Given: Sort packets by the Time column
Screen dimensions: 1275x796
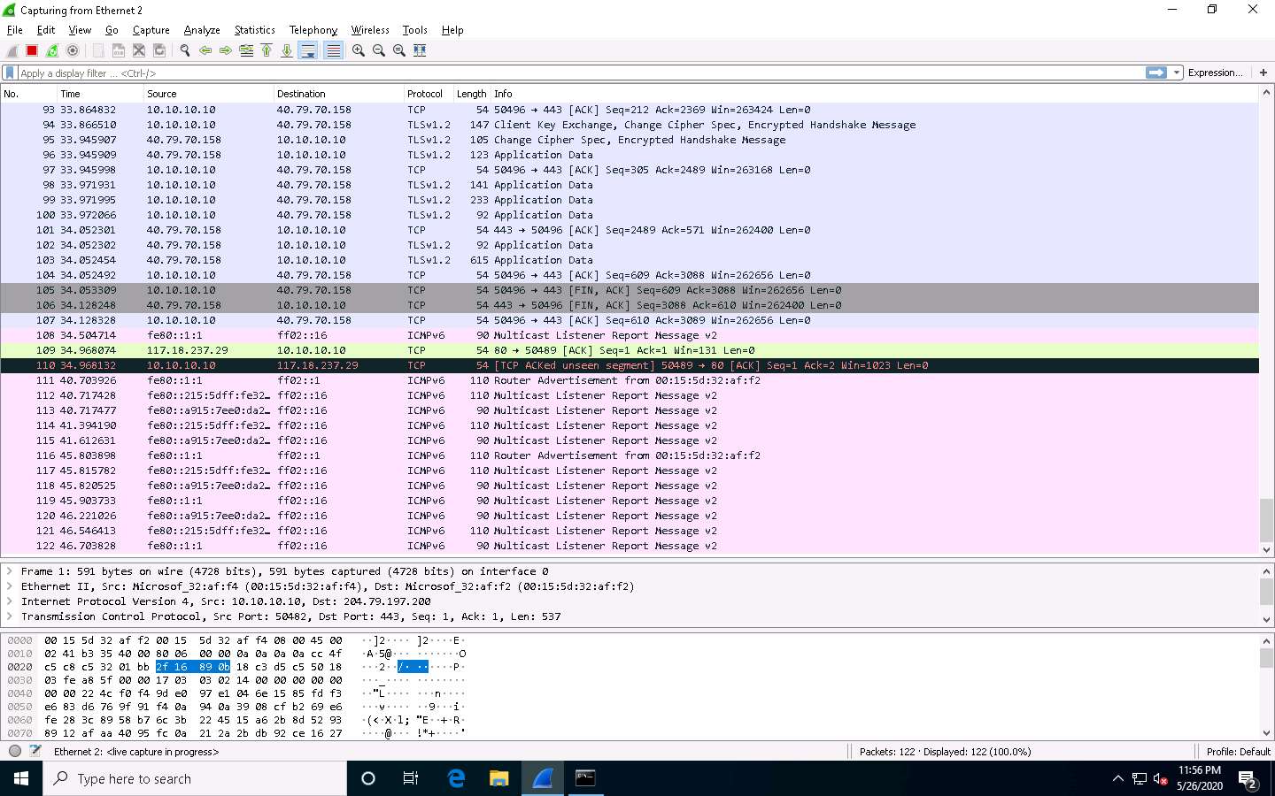Looking at the screenshot, I should tap(100, 94).
